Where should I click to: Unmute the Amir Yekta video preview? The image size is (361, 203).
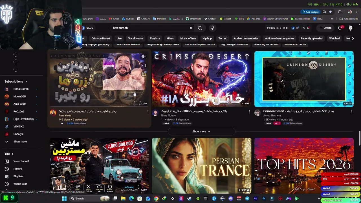click(x=144, y=56)
